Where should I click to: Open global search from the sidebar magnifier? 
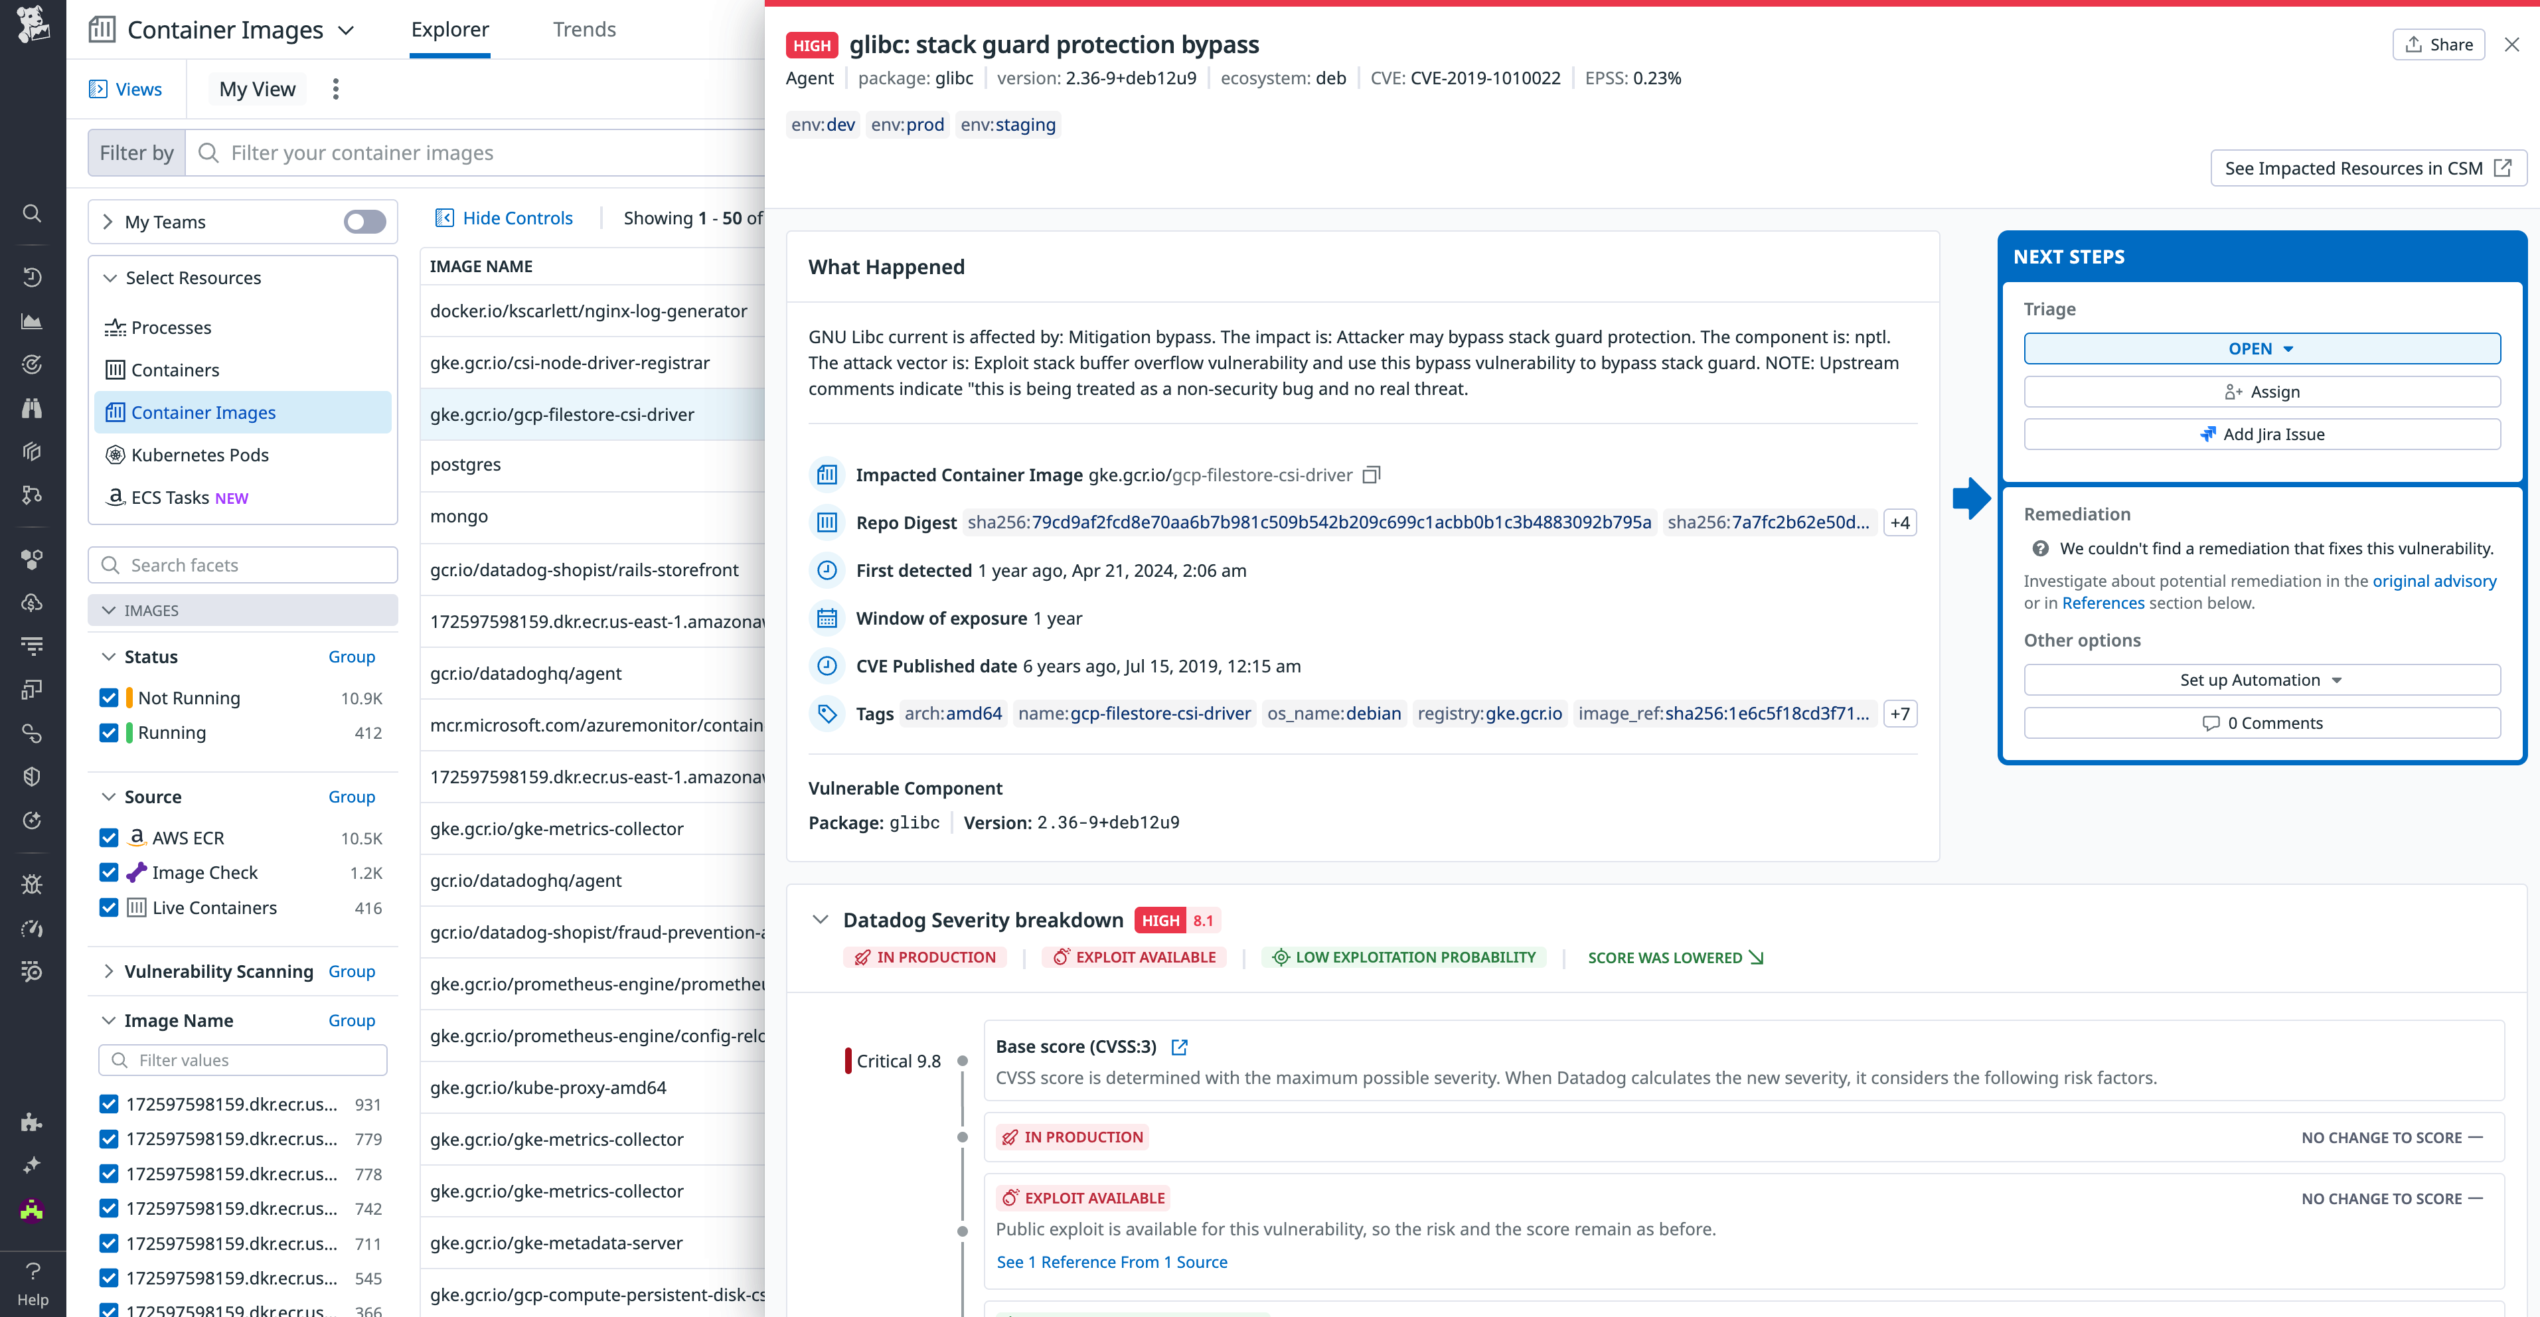(32, 213)
